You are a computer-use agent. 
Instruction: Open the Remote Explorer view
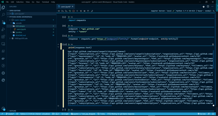[3, 44]
